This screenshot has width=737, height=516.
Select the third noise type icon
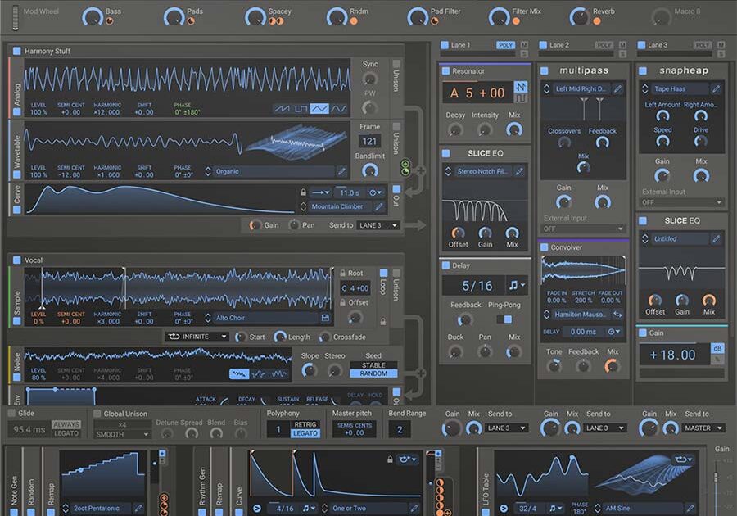point(278,374)
